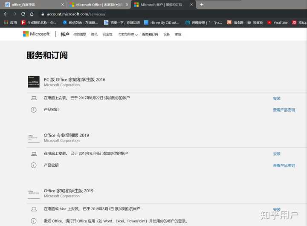Expand the 付款与账单 dropdown menu
This screenshot has height=226, width=307.
[128, 34]
